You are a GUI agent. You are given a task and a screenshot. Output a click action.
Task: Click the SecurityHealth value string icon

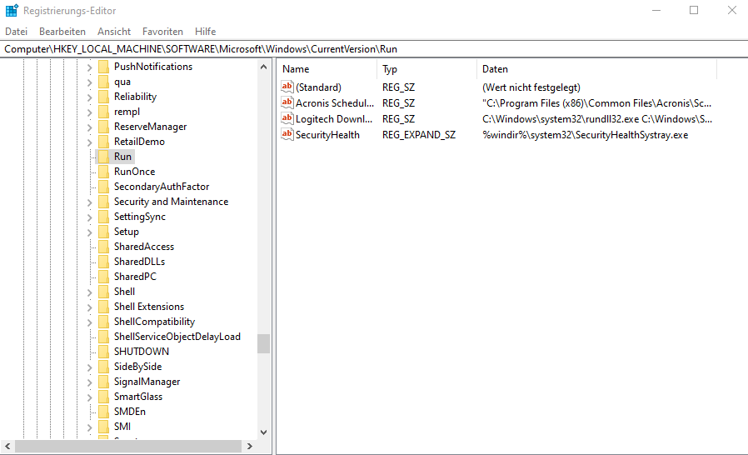(287, 134)
